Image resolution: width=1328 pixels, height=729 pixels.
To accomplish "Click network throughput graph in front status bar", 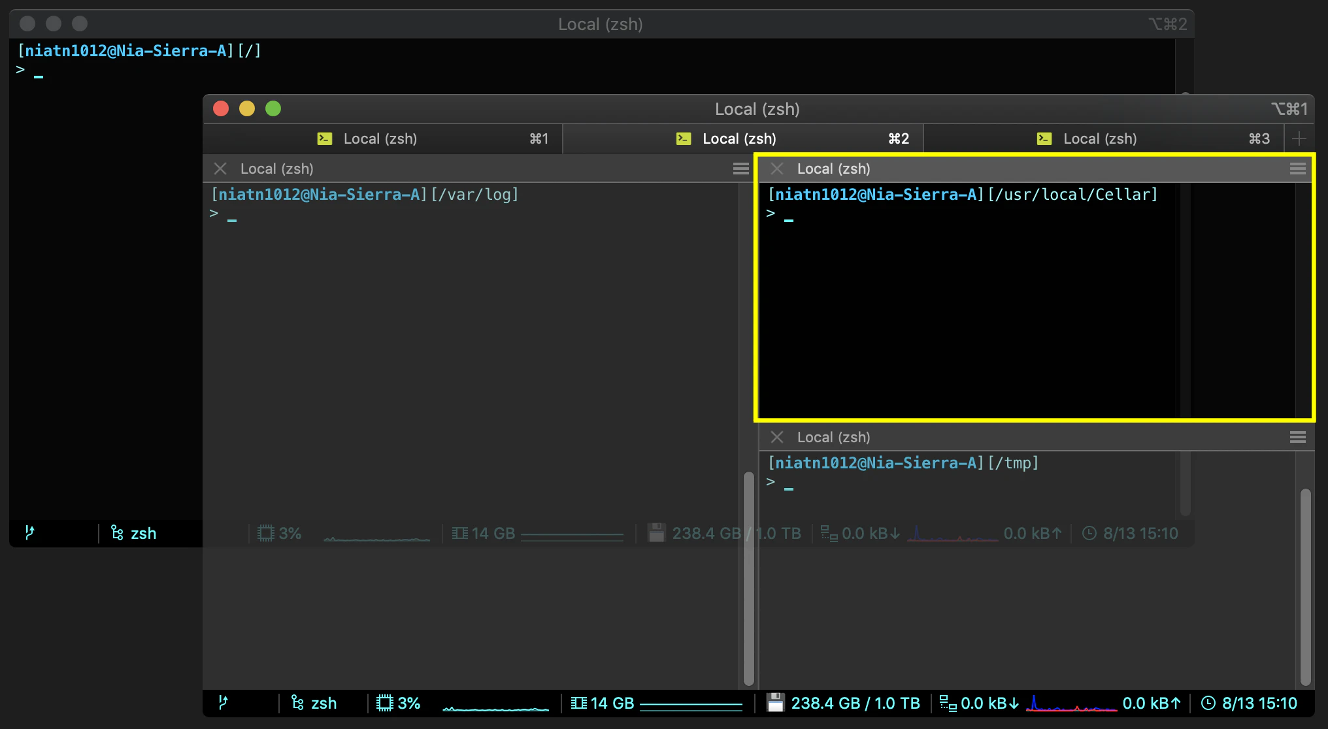I will (x=1071, y=703).
